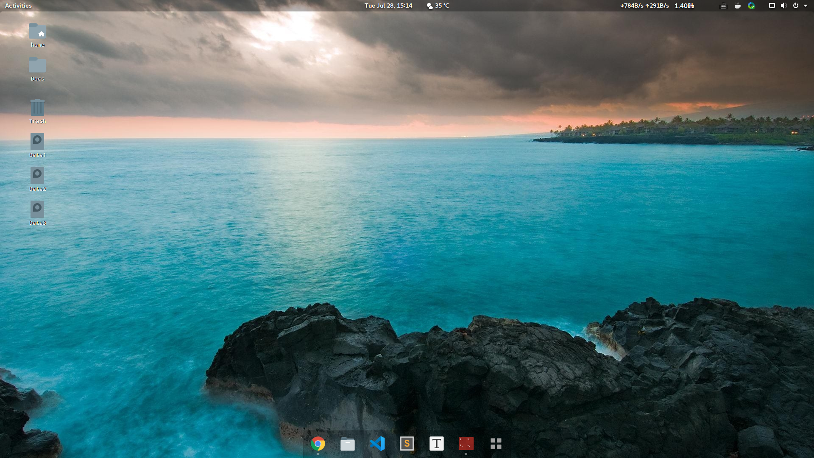Select the Data1 drive icon
This screenshot has height=458, width=814.
pyautogui.click(x=37, y=142)
